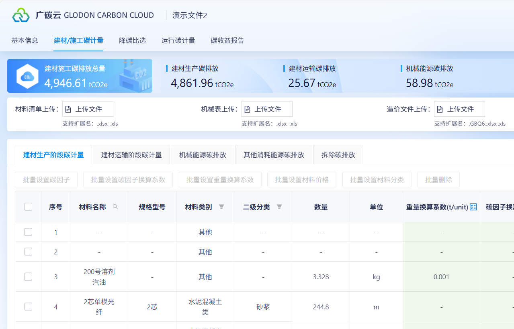Select the 机械能源碳排放 sub-tab
This screenshot has width=514, height=329.
pos(203,155)
